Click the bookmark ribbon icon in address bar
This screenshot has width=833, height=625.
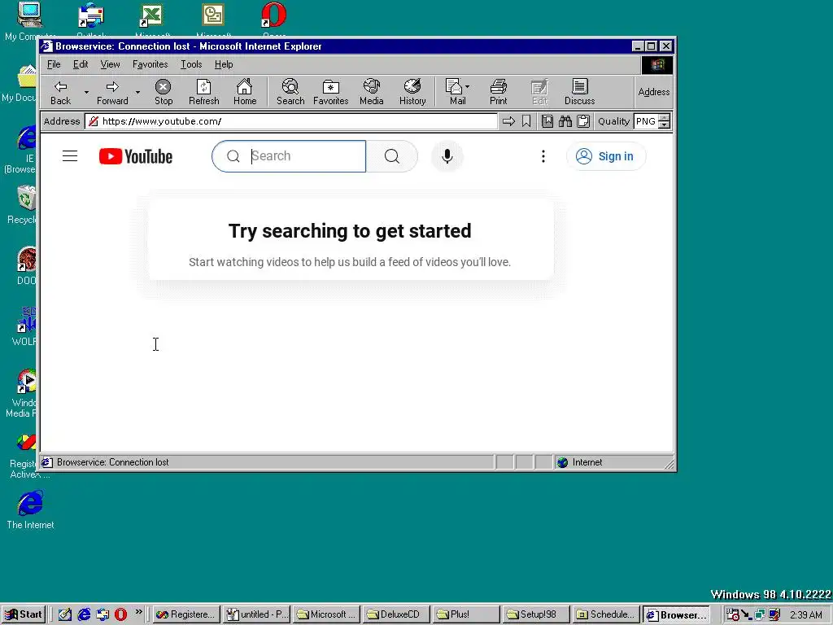pos(526,122)
